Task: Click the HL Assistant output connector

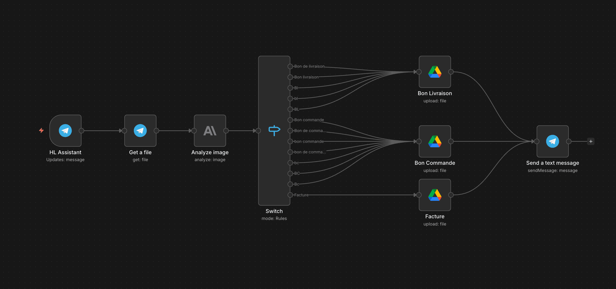Action: pyautogui.click(x=81, y=131)
